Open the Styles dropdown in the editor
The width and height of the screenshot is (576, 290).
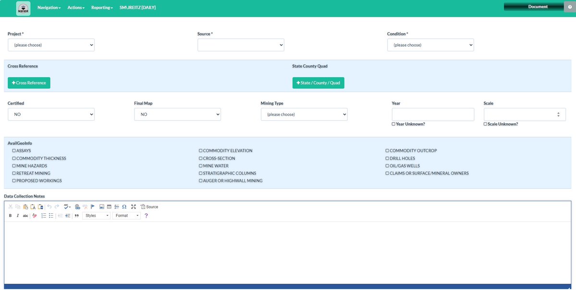[96, 216]
